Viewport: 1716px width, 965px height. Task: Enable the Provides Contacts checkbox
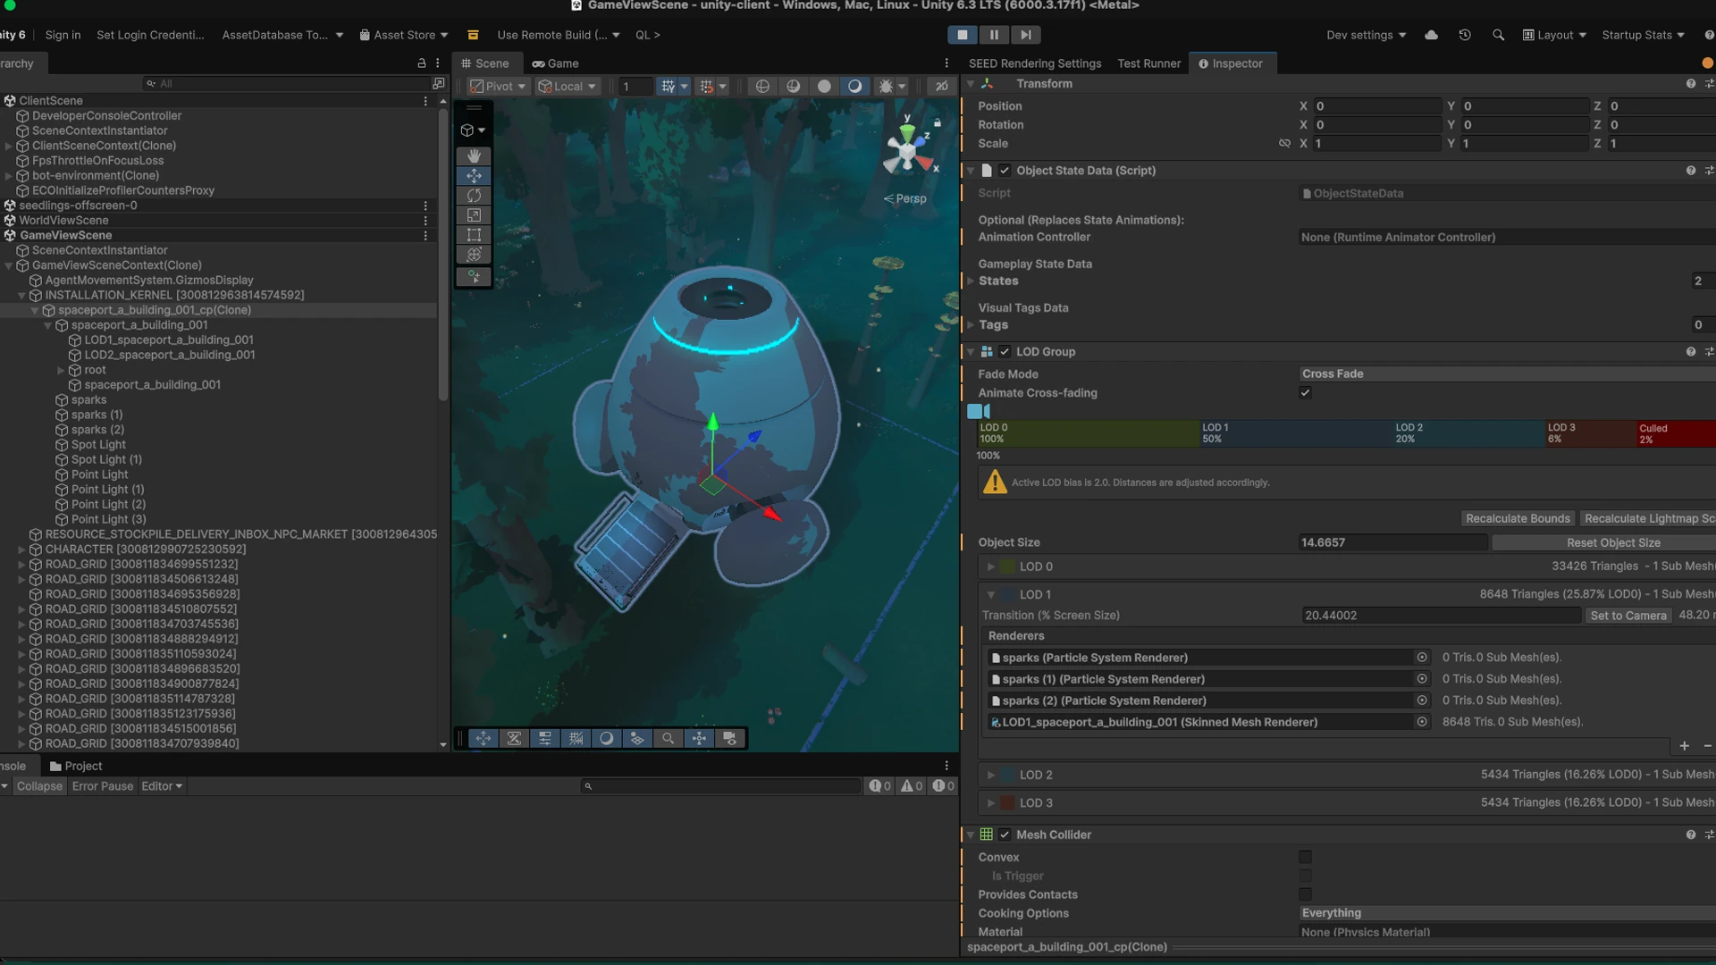(1305, 894)
